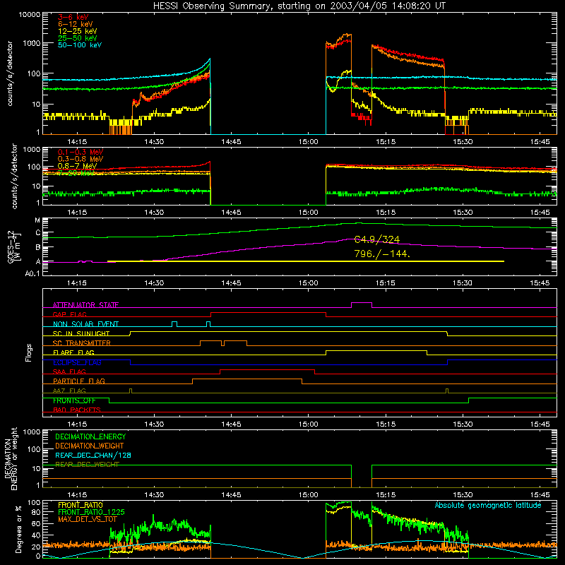
Task: Click the raised section of the SAA_FLAG line
Action: coord(267,369)
